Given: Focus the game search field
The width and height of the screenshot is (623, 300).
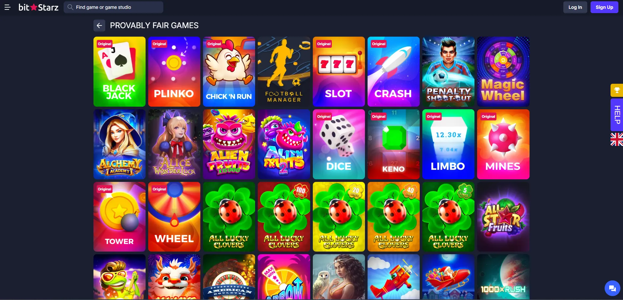Looking at the screenshot, I should tap(113, 7).
